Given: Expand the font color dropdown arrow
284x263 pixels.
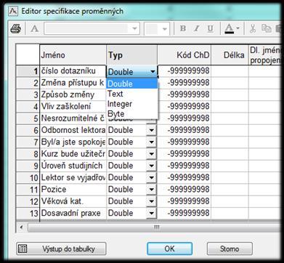Looking at the screenshot, I should (238, 29).
